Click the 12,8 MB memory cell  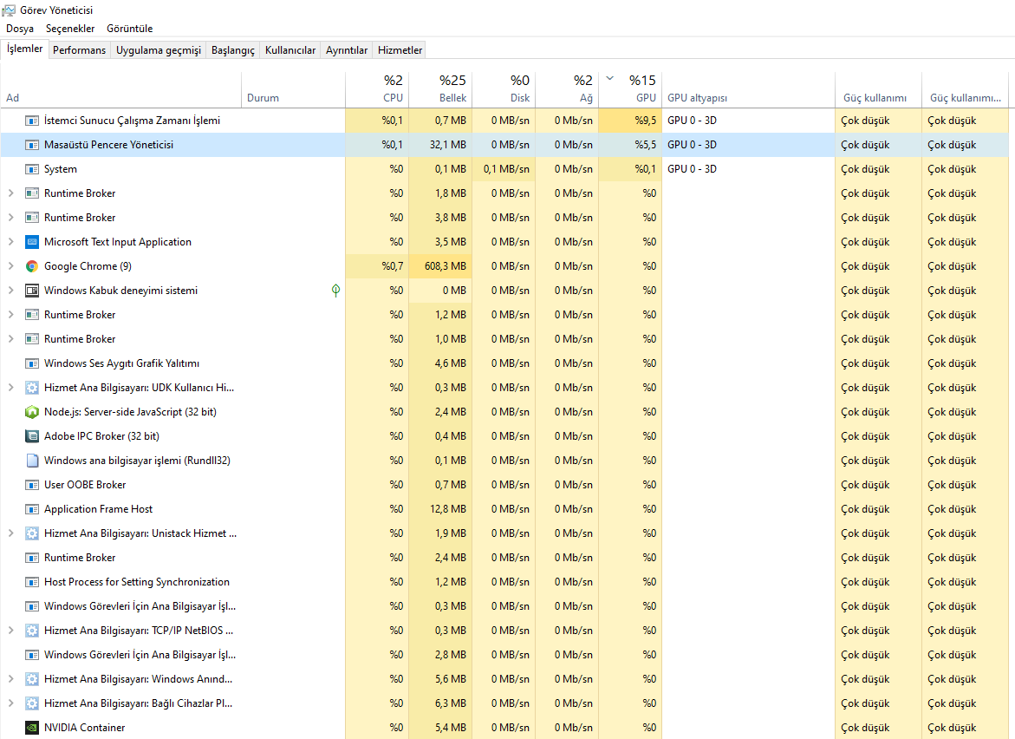click(x=440, y=509)
